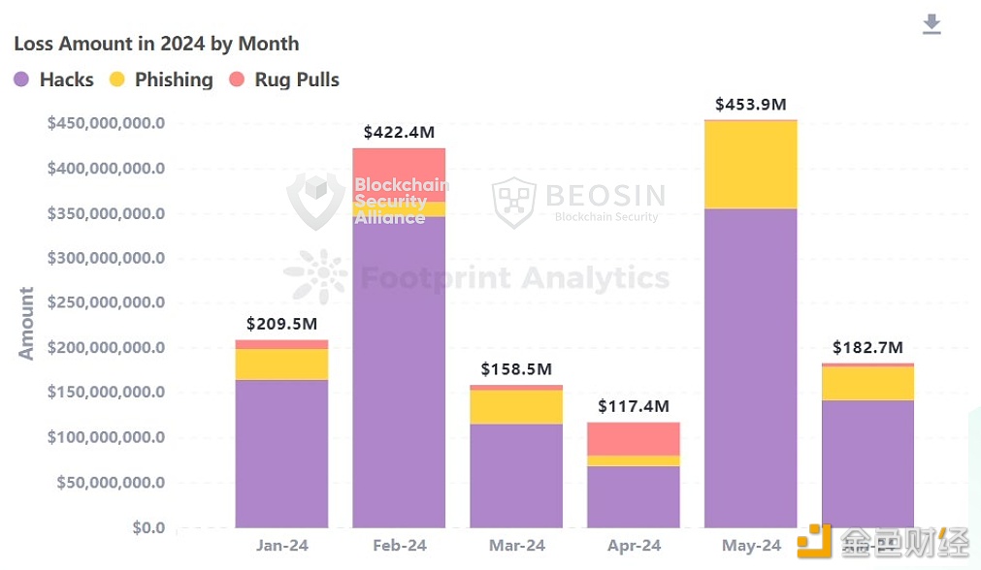The image size is (981, 570).
Task: Click the $422.4M total label
Action: click(x=399, y=133)
